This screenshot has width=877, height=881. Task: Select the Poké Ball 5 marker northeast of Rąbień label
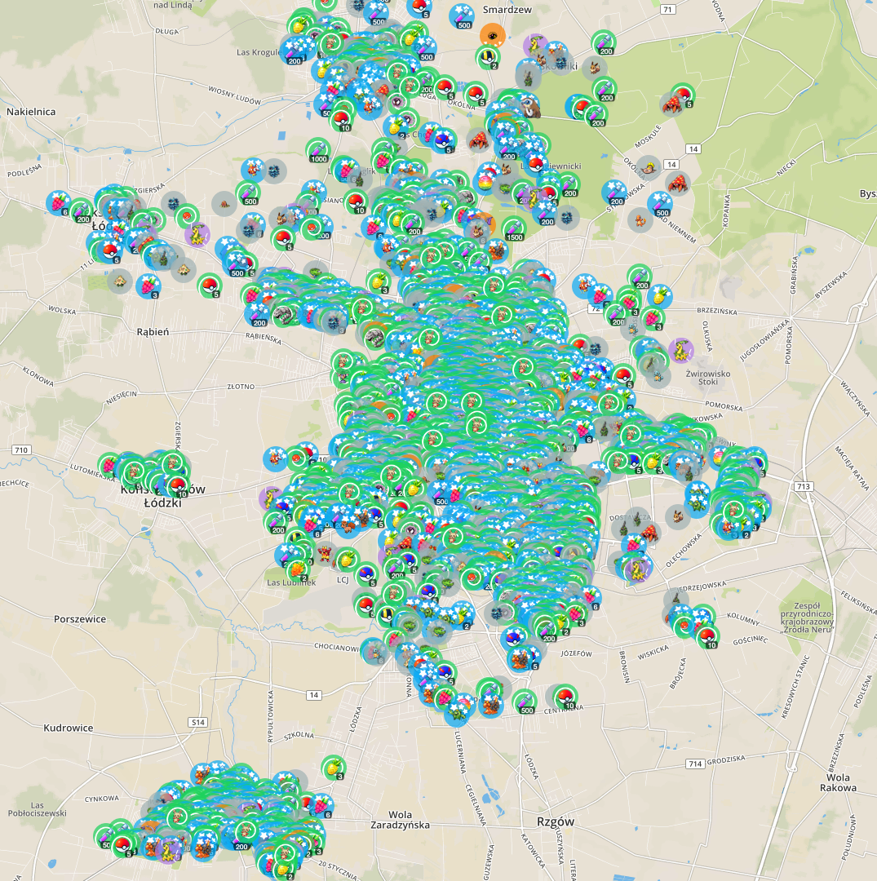210,286
